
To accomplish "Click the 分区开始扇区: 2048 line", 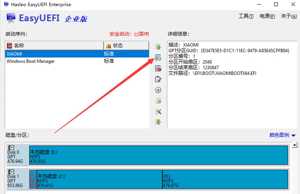I will [190, 62].
